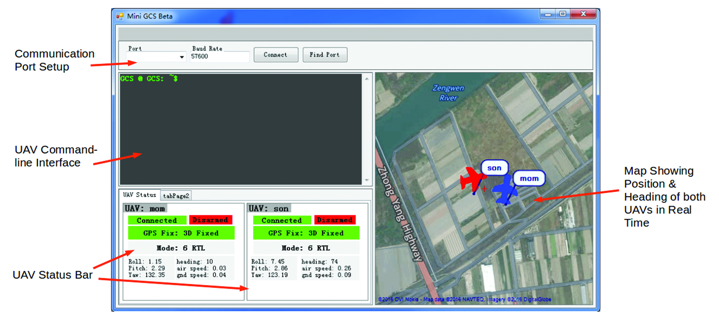Select the UAV Status tab
719x316 pixels.
(x=140, y=195)
